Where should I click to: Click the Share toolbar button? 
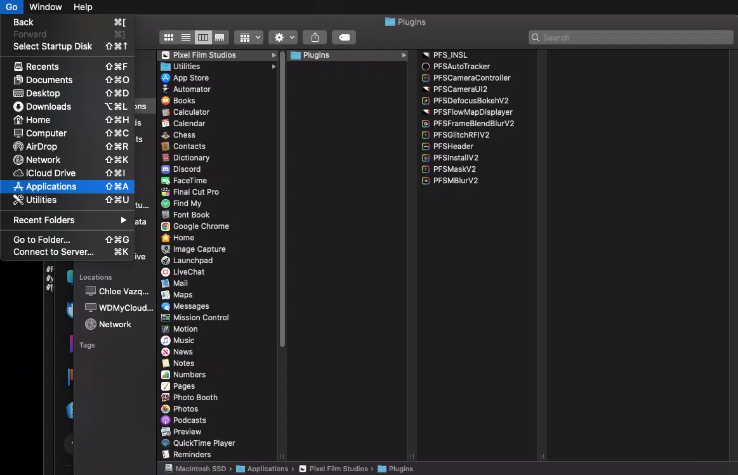click(x=315, y=37)
